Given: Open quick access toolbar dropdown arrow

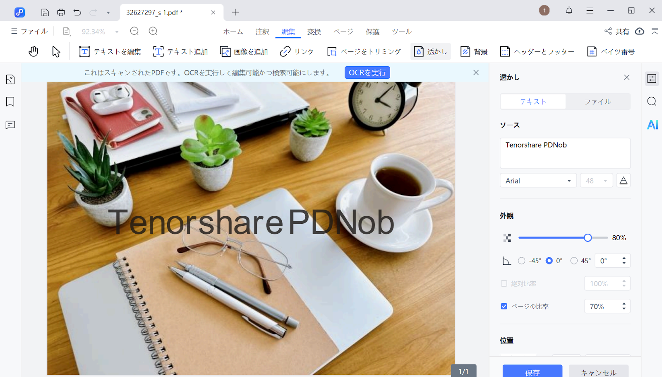Looking at the screenshot, I should tap(108, 13).
